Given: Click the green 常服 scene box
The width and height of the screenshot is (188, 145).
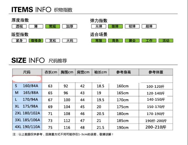Looking at the screenshot, I should pos(99,40).
